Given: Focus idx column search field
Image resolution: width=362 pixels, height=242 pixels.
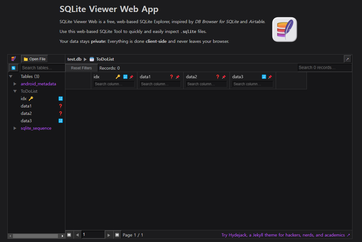Looking at the screenshot, I should (114, 84).
